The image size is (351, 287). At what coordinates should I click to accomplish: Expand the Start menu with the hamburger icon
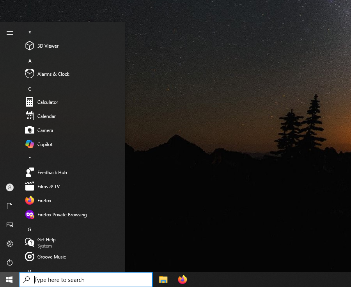click(10, 33)
